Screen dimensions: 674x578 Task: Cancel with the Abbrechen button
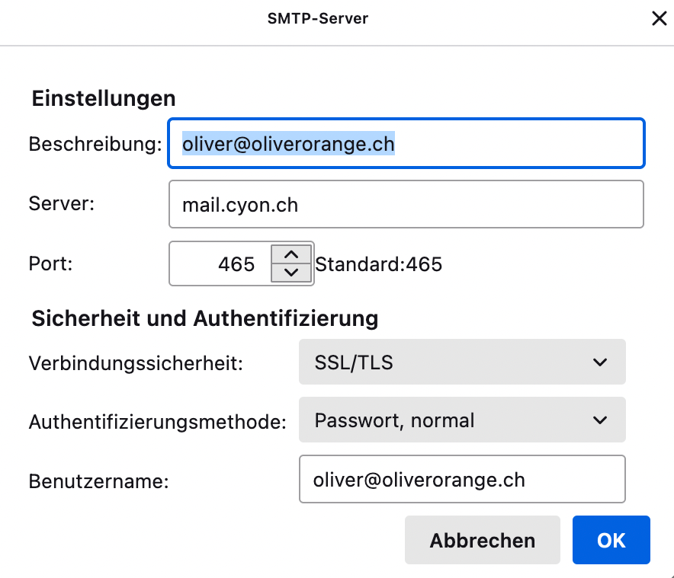point(483,540)
